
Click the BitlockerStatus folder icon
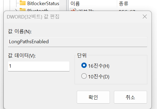coord(23,3)
